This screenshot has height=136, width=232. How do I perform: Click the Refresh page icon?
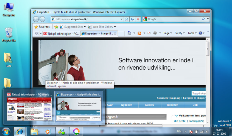click(x=132, y=19)
